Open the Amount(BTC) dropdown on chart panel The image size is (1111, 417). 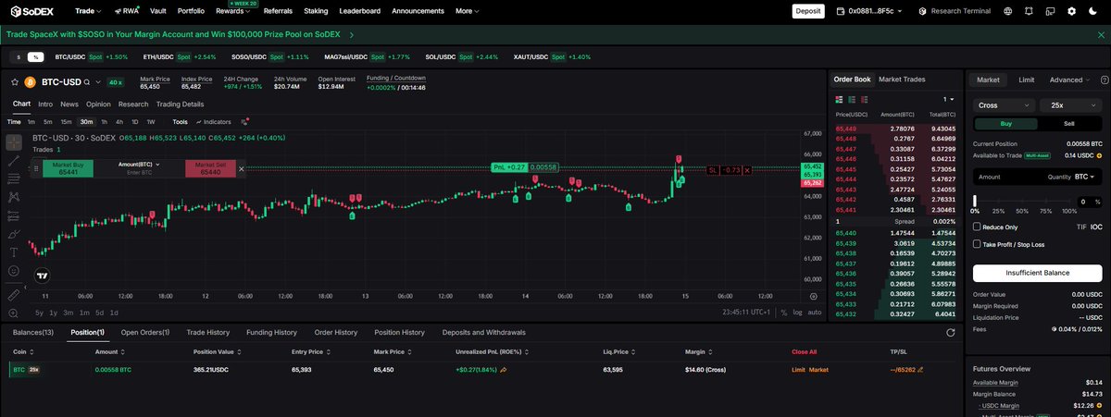[x=139, y=164]
